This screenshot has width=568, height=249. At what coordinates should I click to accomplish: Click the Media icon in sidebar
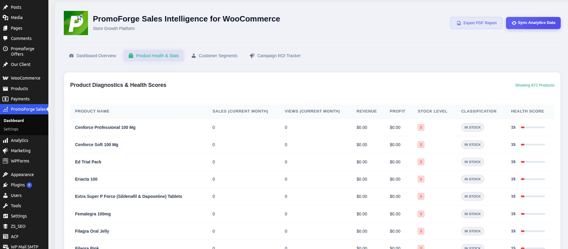point(5,18)
